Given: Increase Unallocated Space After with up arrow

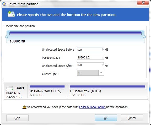Looking at the screenshot, I should (103, 64).
